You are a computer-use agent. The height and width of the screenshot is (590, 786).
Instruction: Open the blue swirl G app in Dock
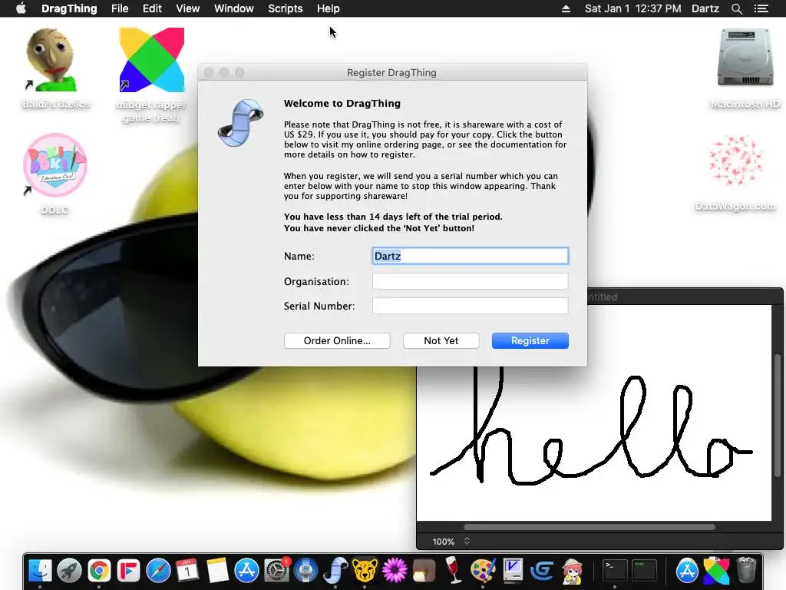tap(542, 571)
